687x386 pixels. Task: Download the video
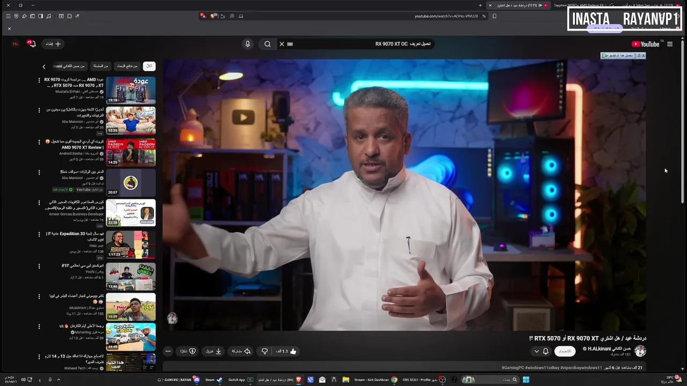[x=214, y=351]
